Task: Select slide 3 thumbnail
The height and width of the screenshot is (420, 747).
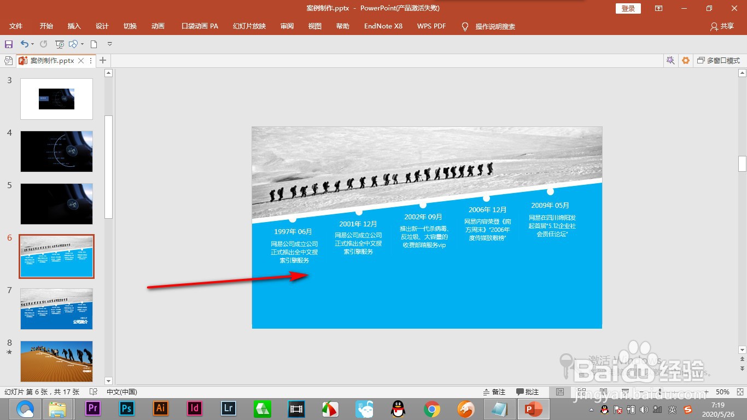Action: coord(56,99)
